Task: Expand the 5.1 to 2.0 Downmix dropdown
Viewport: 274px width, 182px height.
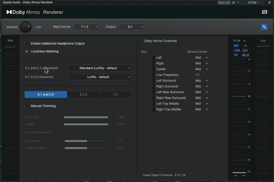Action: click(100, 77)
